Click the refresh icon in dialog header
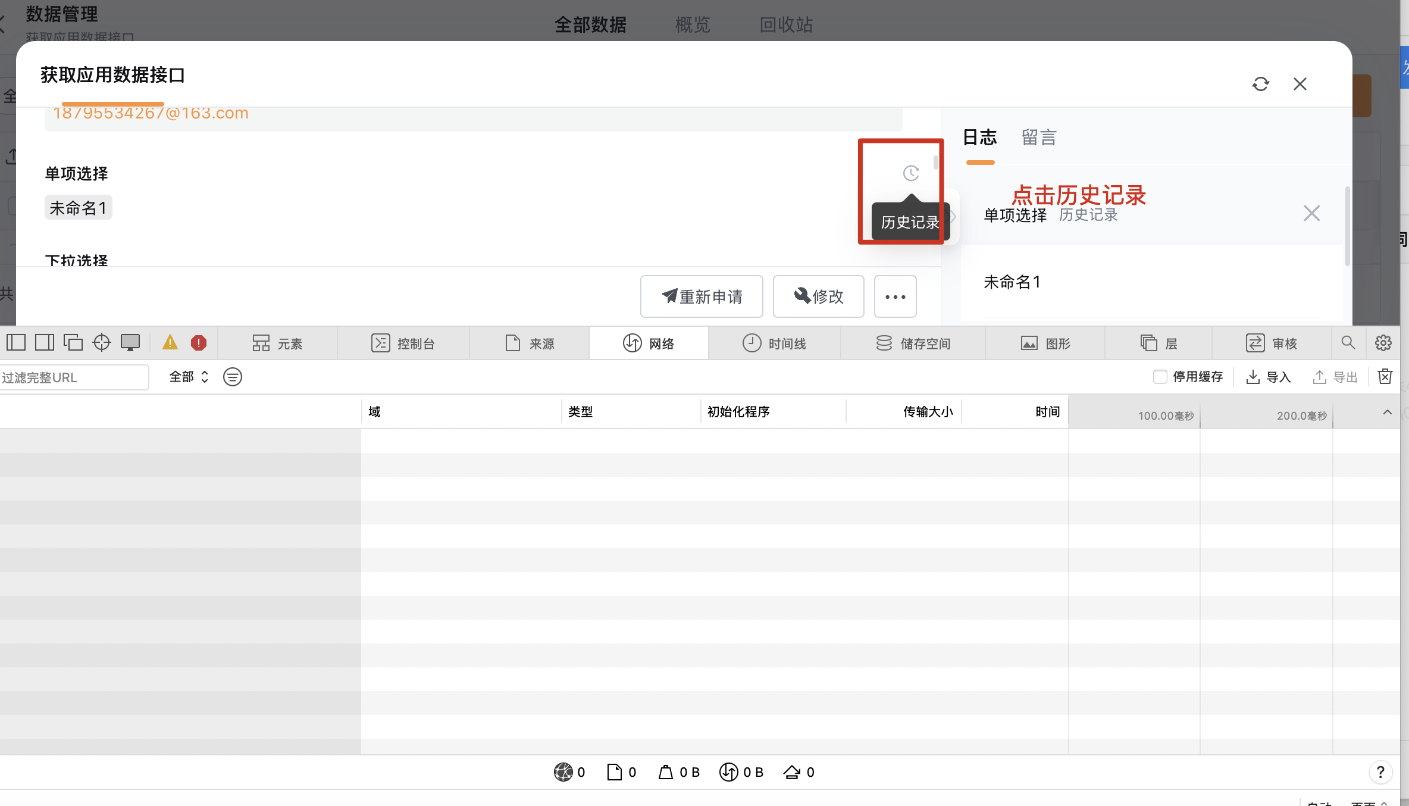The width and height of the screenshot is (1409, 806). click(x=1260, y=84)
